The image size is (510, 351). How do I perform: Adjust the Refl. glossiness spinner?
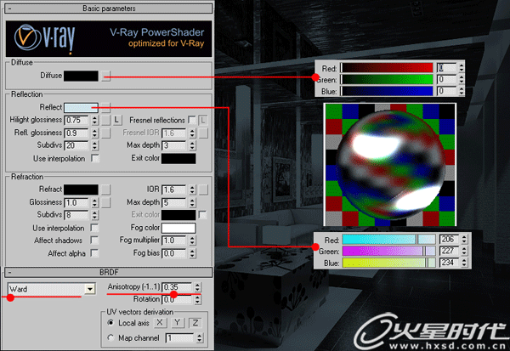(94, 133)
